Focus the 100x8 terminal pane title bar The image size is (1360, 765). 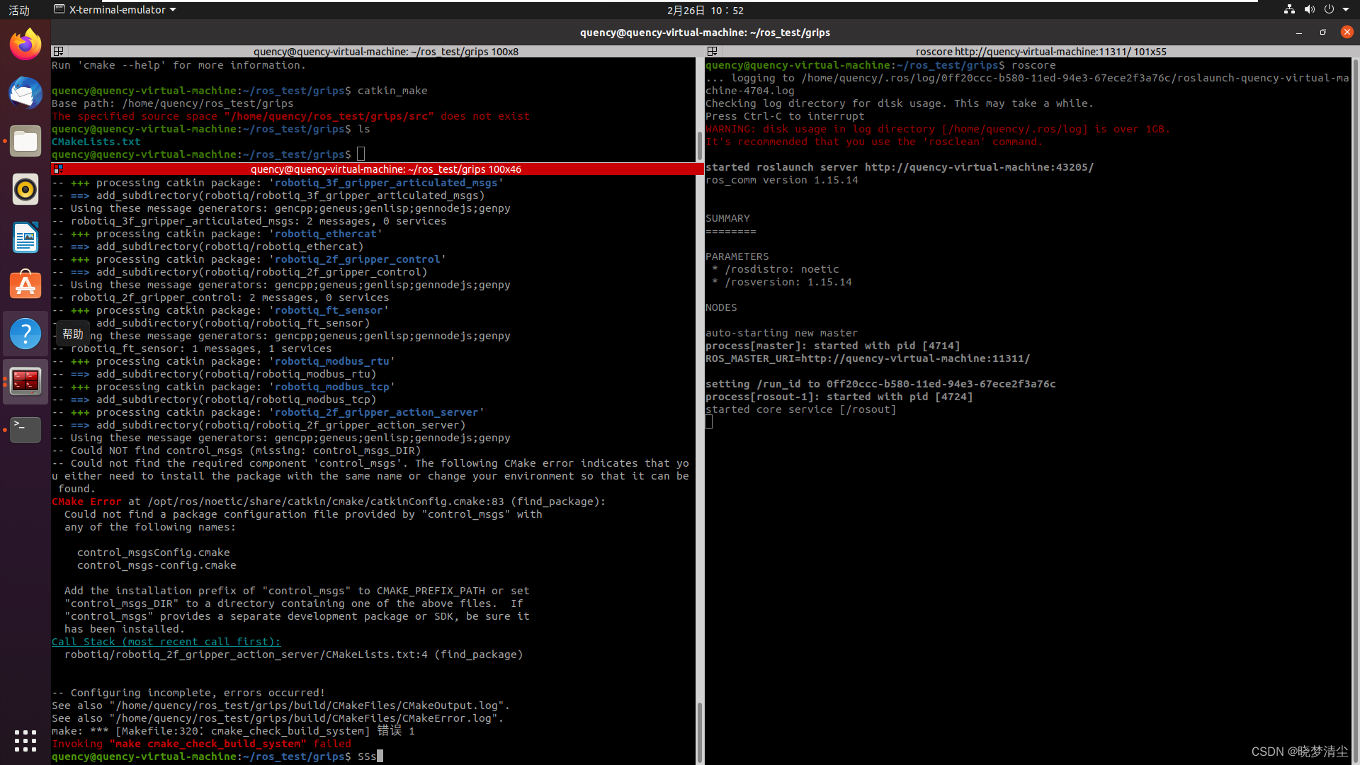point(385,52)
